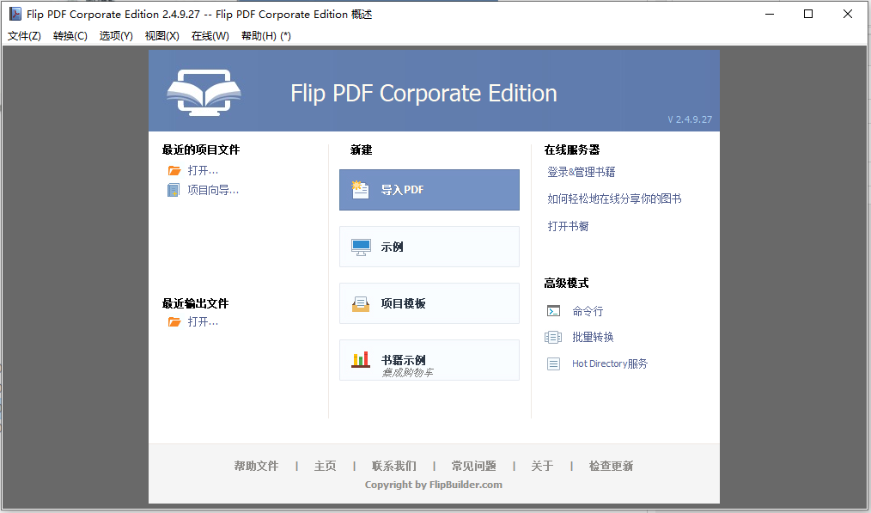Click 打开... under 最近输出文件
This screenshot has width=871, height=513.
pos(203,321)
